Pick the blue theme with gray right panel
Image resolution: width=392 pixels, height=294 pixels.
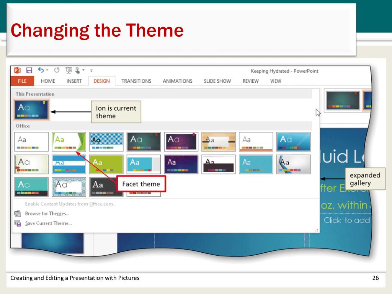pos(144,164)
